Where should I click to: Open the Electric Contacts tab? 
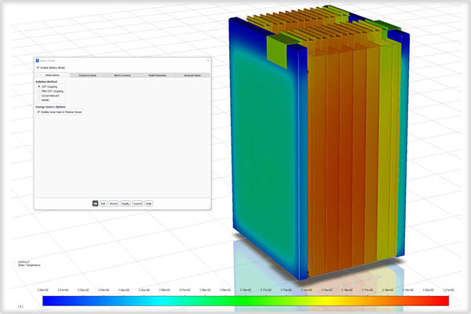coord(122,75)
